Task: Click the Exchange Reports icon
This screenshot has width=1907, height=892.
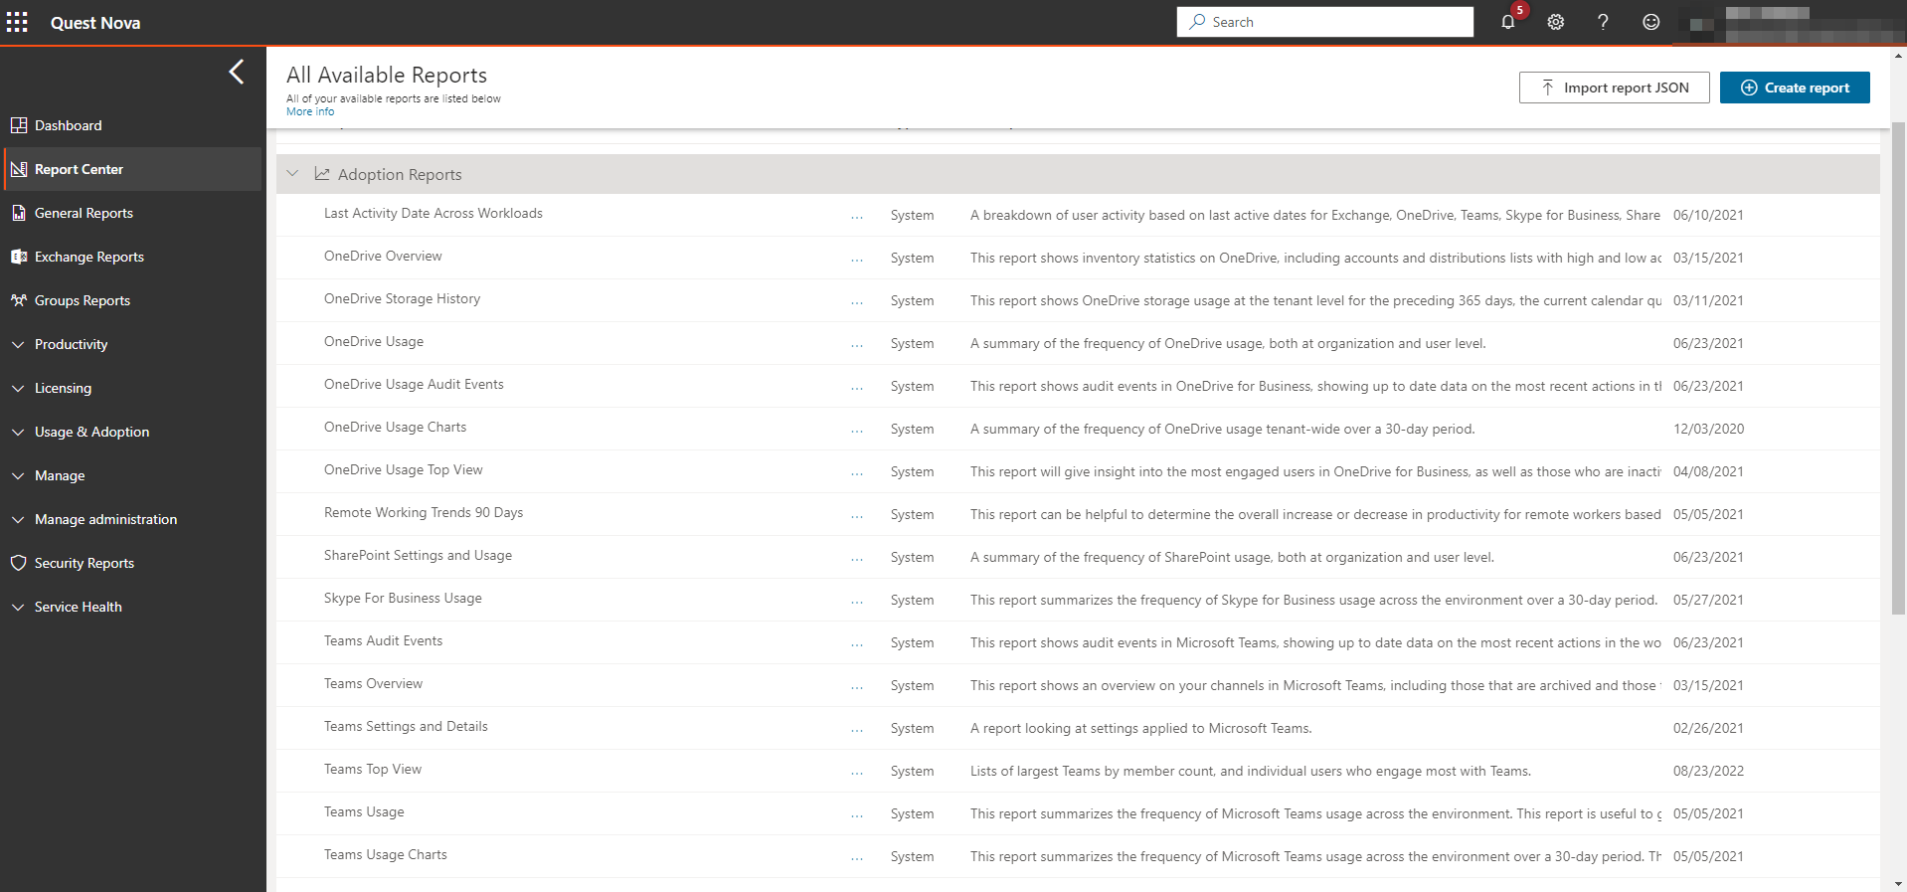Action: [18, 257]
